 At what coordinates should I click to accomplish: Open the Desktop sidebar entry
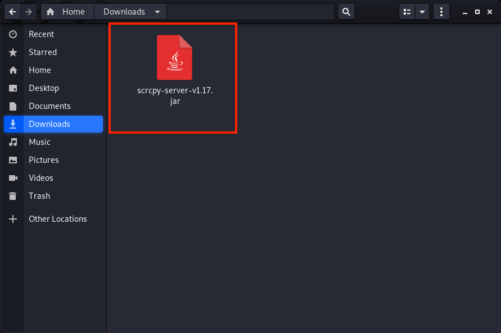tap(53, 88)
